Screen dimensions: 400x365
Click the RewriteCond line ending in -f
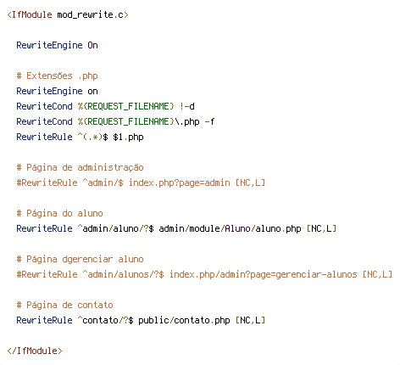click(x=115, y=121)
